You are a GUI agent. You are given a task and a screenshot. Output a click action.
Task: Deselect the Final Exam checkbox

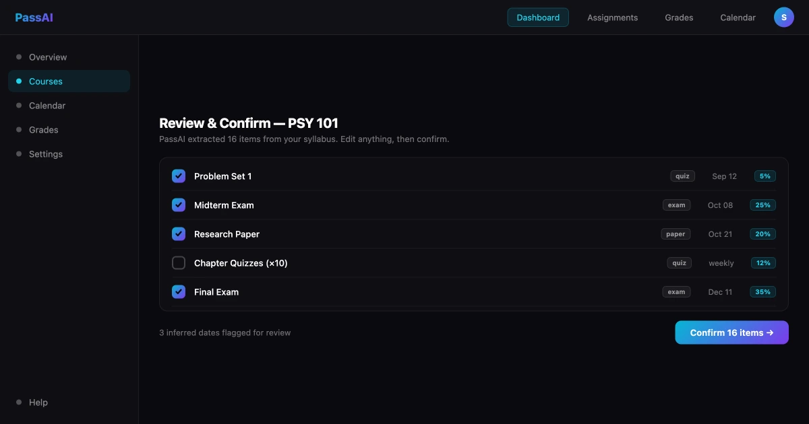pyautogui.click(x=179, y=292)
